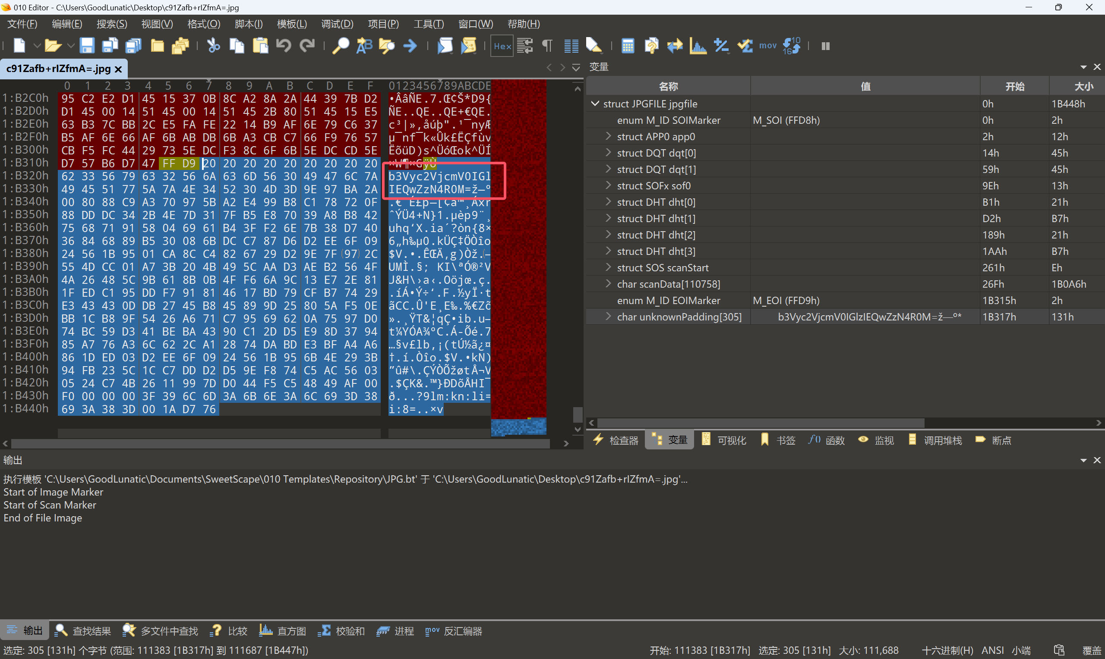1105x659 pixels.
Task: Open the New File dropdown arrow
Action: (x=36, y=46)
